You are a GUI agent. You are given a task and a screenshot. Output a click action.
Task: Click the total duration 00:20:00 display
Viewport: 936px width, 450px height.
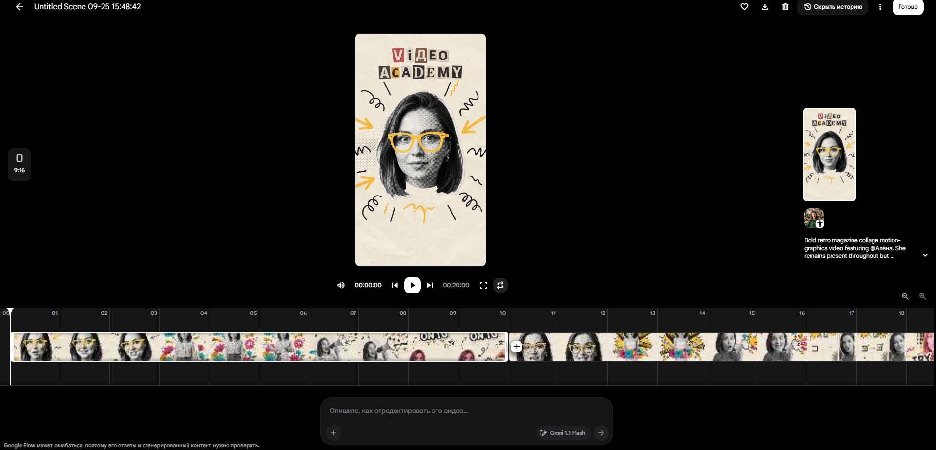coord(456,285)
